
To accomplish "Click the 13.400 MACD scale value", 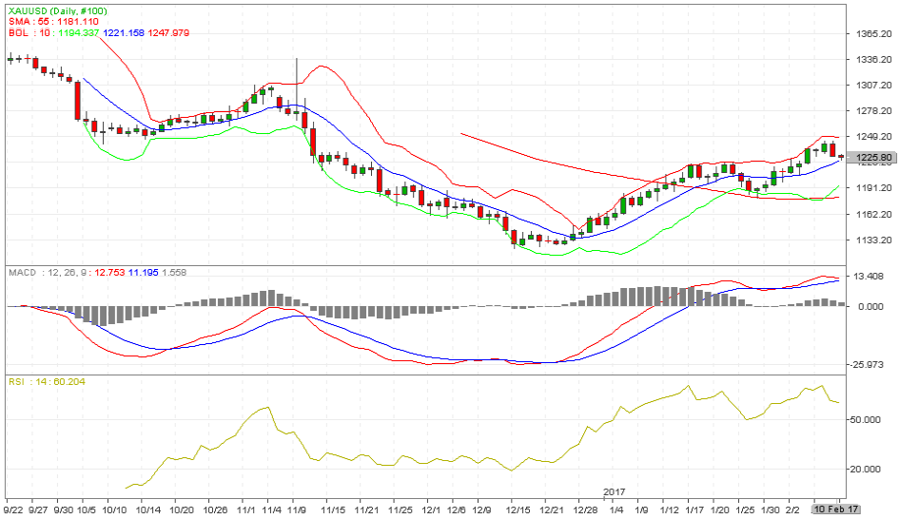I will click(871, 278).
